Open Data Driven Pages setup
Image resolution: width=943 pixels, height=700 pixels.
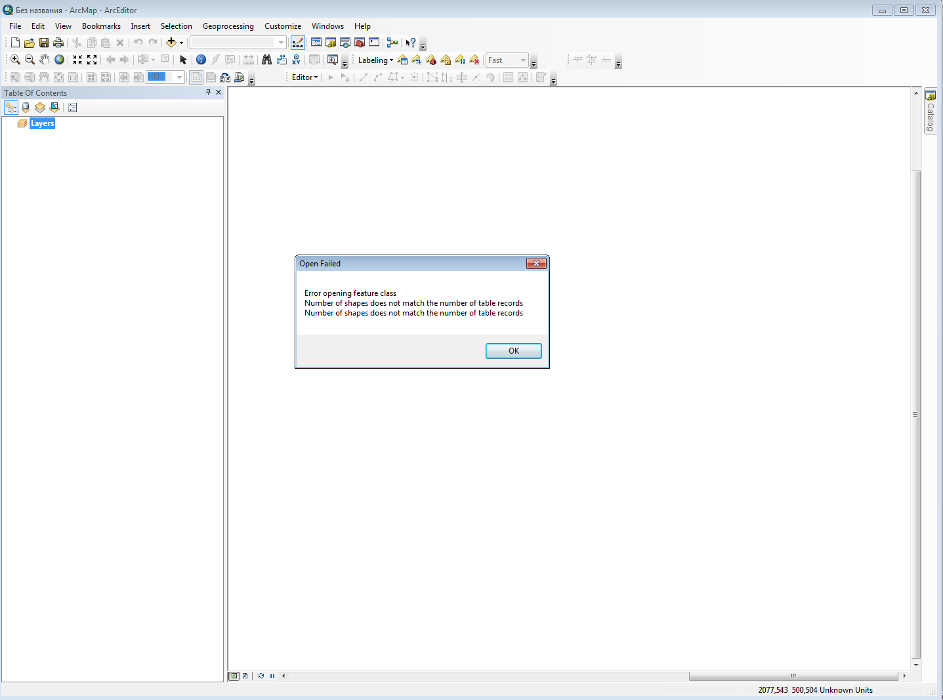(240, 77)
